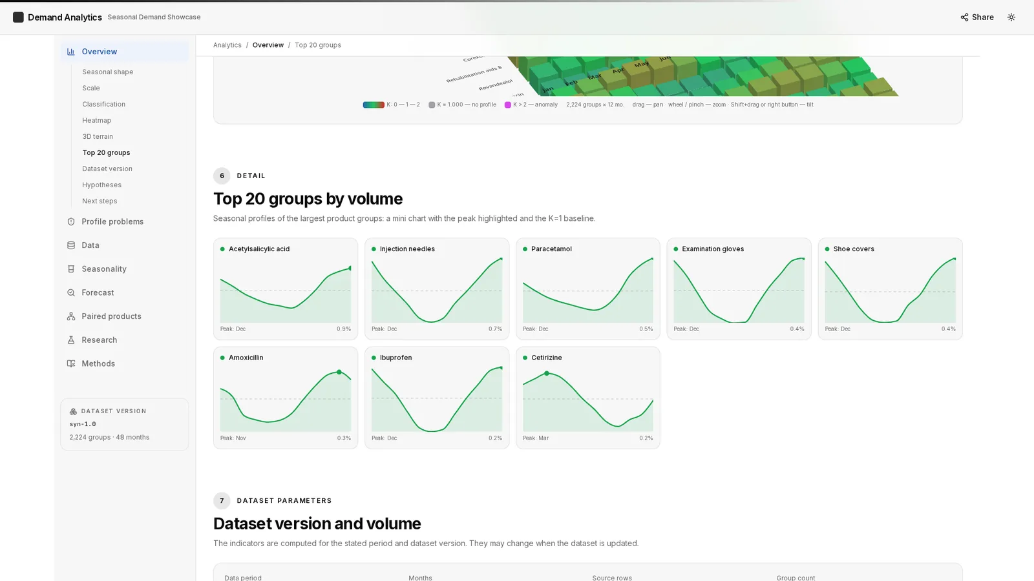Open the Amoxicillin chart card
The image size is (1034, 581).
286,398
